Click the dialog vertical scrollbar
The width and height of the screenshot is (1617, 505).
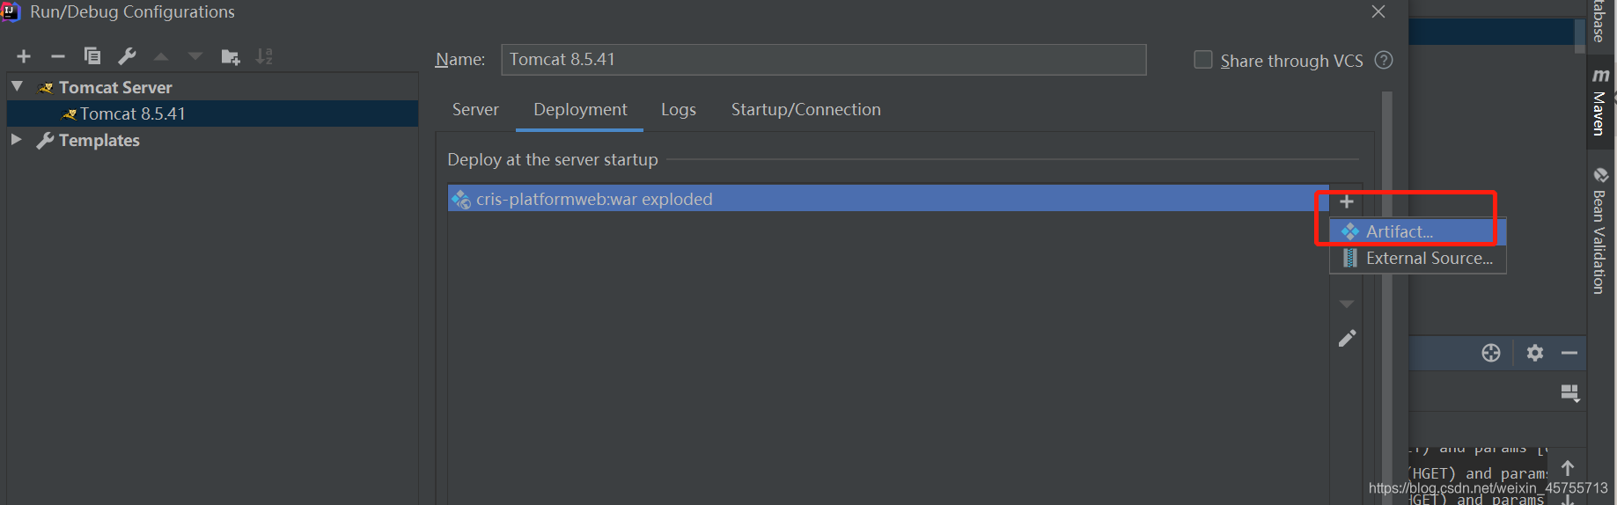tap(1387, 297)
